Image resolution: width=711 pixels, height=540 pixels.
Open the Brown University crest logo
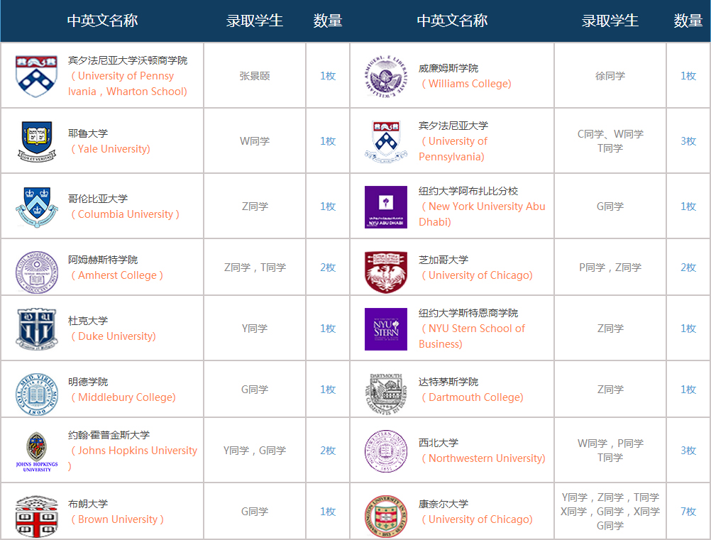pyautogui.click(x=37, y=516)
